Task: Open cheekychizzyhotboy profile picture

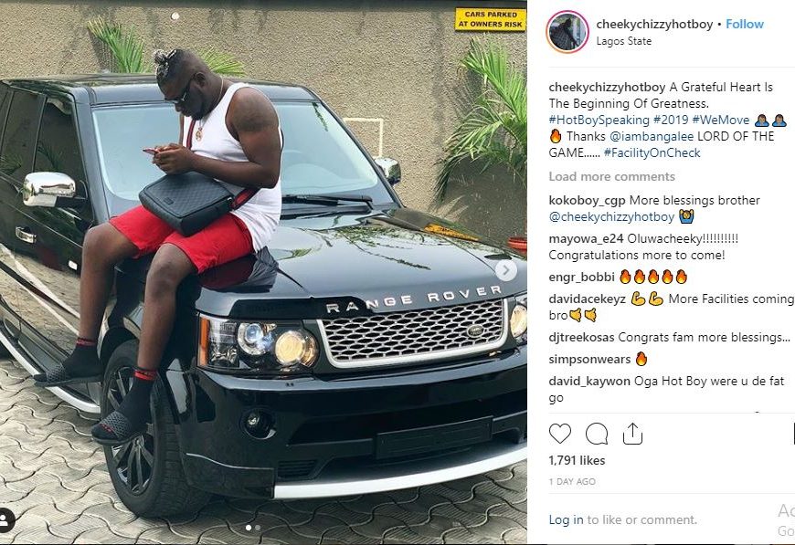Action: point(567,32)
